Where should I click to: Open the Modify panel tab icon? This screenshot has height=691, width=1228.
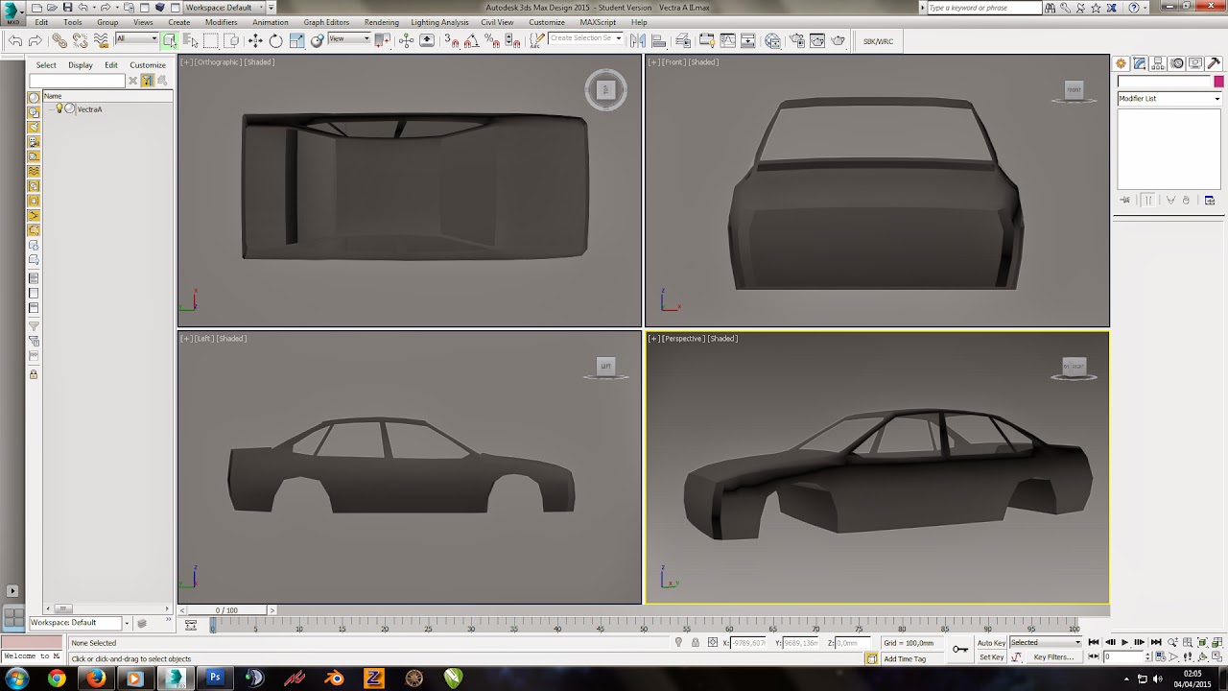coord(1139,63)
